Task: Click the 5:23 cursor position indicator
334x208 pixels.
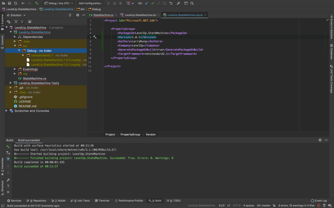Action: pyautogui.click(x=221, y=205)
